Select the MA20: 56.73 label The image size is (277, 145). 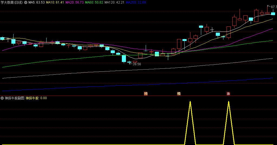(74, 2)
